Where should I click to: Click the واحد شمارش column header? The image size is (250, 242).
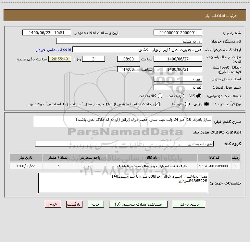pyautogui.click(x=90, y=158)
